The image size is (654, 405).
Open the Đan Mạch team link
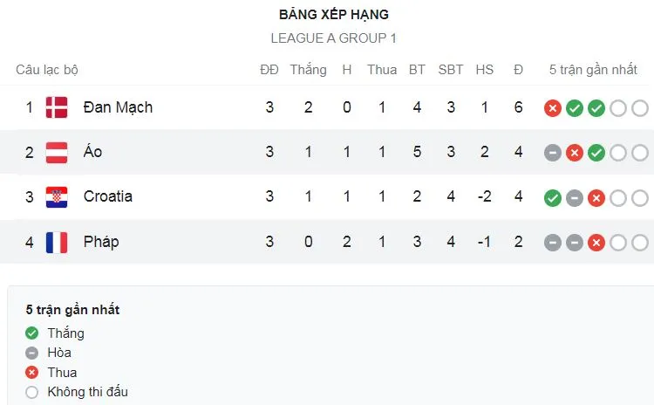tap(118, 107)
